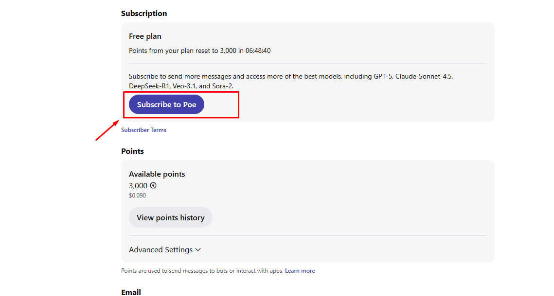Click empty space right of Subscribe to Poe button
The width and height of the screenshot is (554, 296).
[340, 105]
